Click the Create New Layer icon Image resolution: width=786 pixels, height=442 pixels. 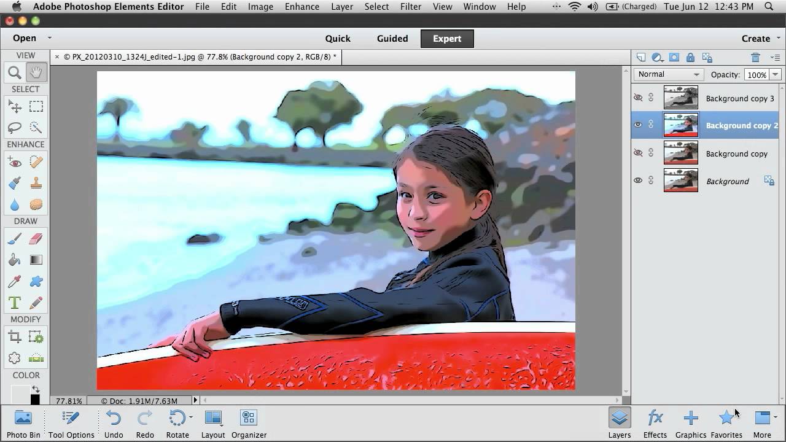[640, 57]
